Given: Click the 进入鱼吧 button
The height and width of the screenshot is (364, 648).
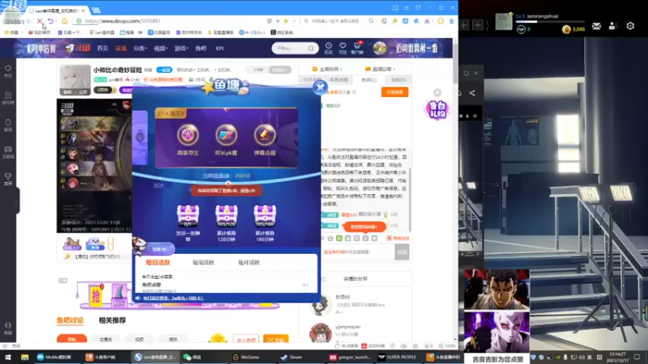Looking at the screenshot, I should click(x=246, y=340).
